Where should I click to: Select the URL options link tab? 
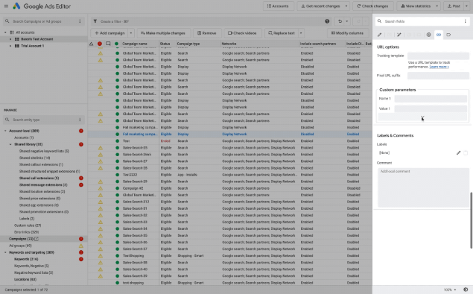coord(439,34)
